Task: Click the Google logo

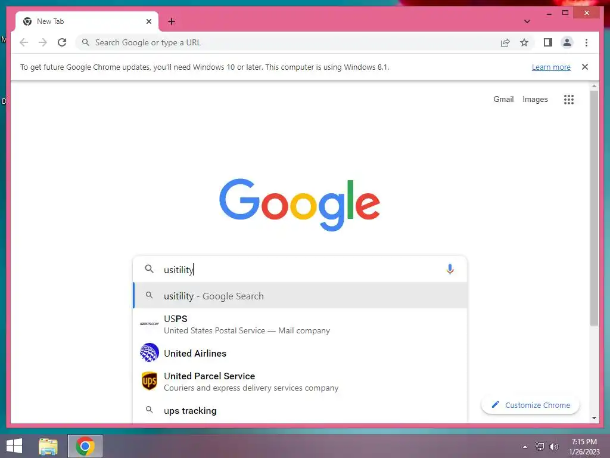Action: [300, 205]
